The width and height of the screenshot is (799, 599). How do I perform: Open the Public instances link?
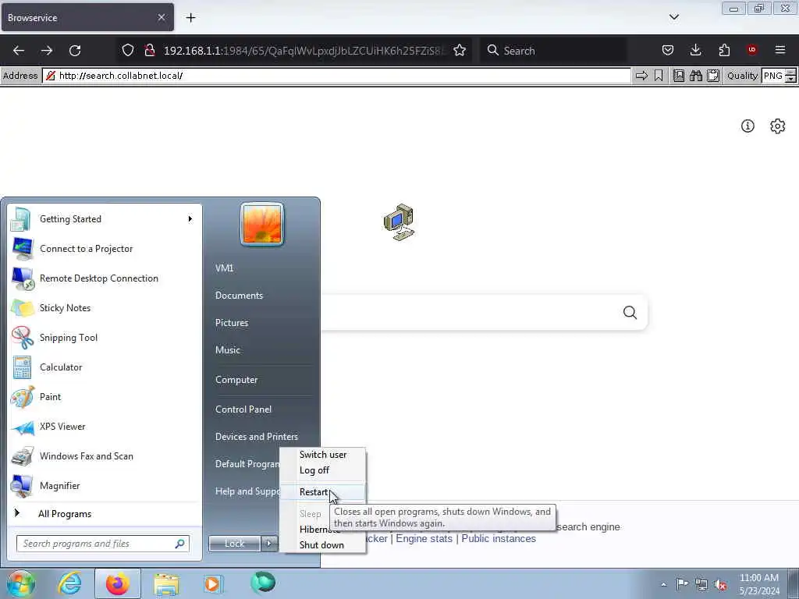click(x=499, y=539)
